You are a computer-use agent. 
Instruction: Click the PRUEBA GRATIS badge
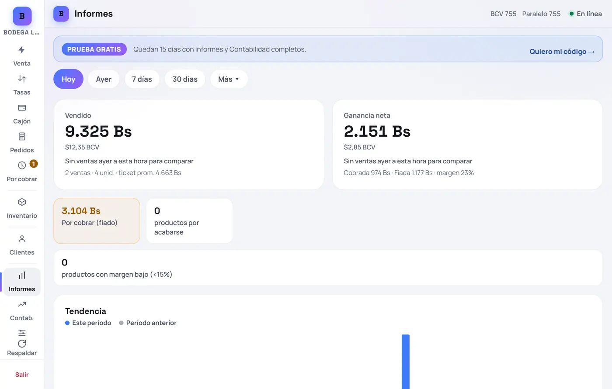94,49
